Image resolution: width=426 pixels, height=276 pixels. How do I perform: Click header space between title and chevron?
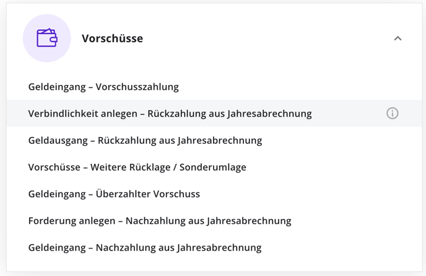point(266,38)
